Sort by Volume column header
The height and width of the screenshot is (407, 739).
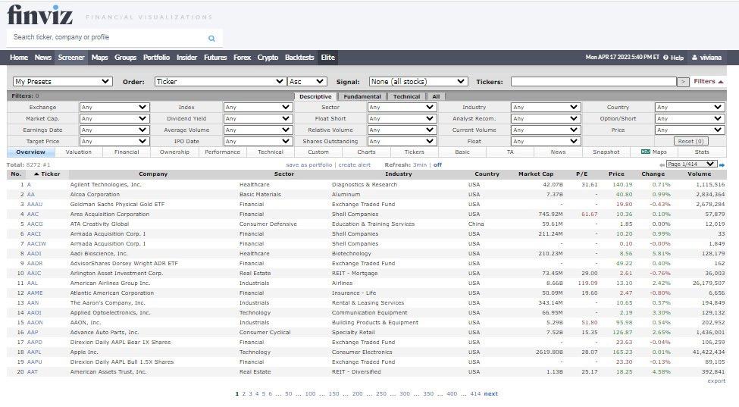(699, 174)
